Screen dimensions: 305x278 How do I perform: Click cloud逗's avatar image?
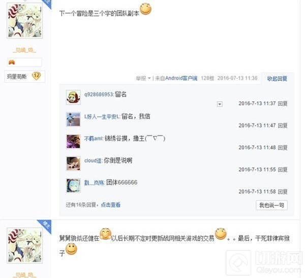coord(73,164)
